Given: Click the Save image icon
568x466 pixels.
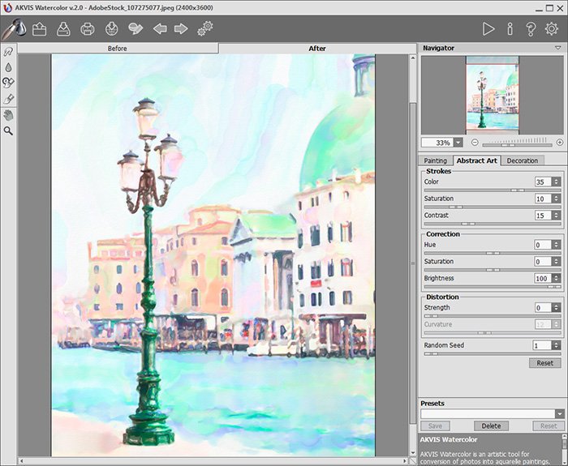Looking at the screenshot, I should click(63, 29).
